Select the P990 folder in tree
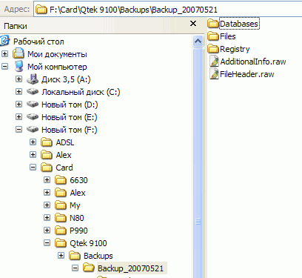The height and width of the screenshot is (278, 302). point(78,231)
